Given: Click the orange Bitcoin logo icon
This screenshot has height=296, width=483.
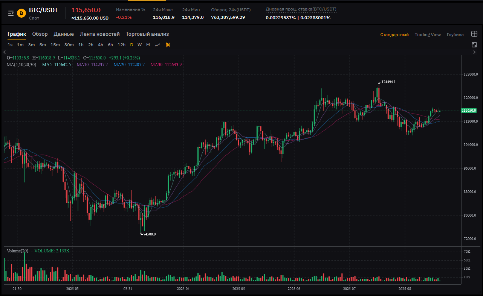Looking at the screenshot, I should (x=21, y=13).
